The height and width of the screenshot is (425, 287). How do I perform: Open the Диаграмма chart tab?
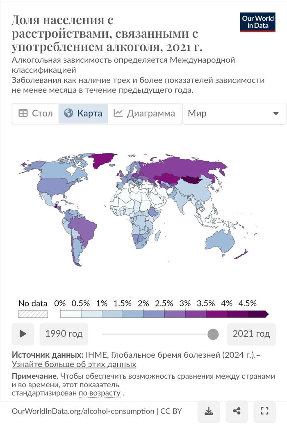(144, 114)
